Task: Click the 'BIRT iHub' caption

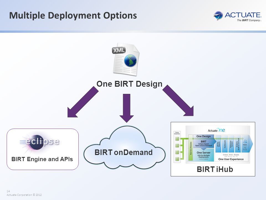Action: (215, 169)
